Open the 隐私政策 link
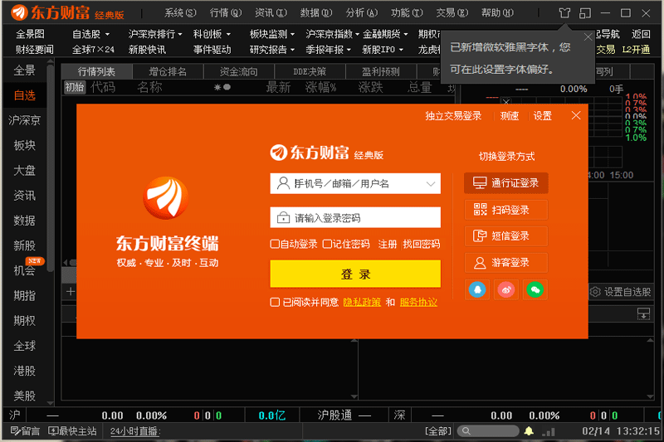The image size is (664, 442). point(362,302)
